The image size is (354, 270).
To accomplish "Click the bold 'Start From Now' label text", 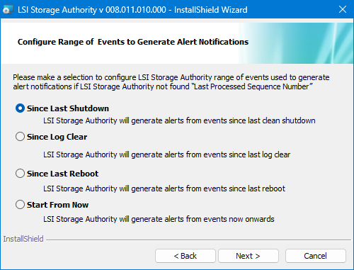I will pyautogui.click(x=57, y=205).
